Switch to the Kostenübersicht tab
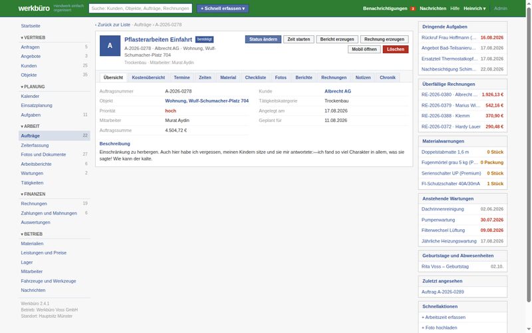The image size is (532, 333). tap(148, 77)
